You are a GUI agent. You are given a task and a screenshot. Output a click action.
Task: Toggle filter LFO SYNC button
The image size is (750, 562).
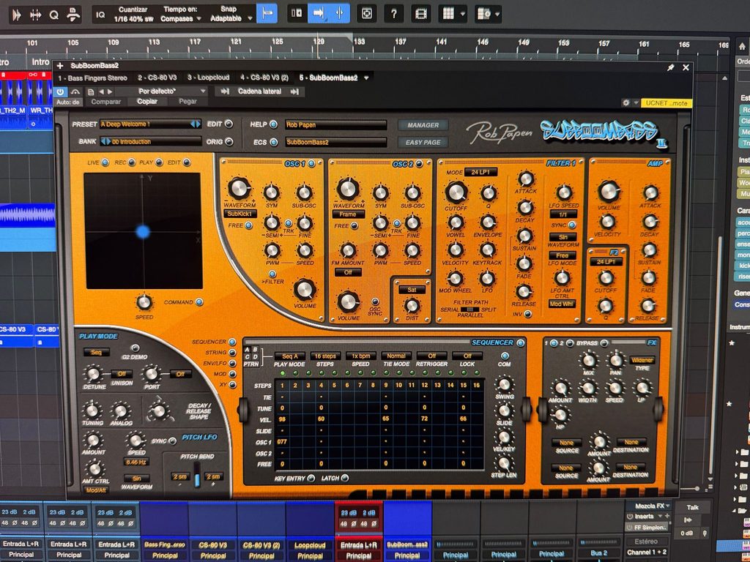tap(571, 225)
